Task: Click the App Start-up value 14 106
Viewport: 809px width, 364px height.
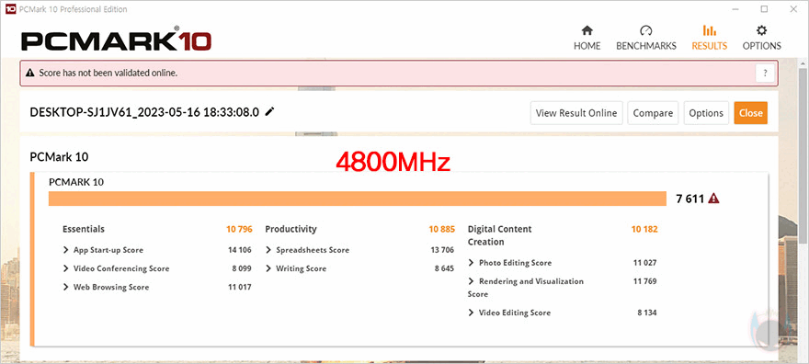Action: pos(239,250)
